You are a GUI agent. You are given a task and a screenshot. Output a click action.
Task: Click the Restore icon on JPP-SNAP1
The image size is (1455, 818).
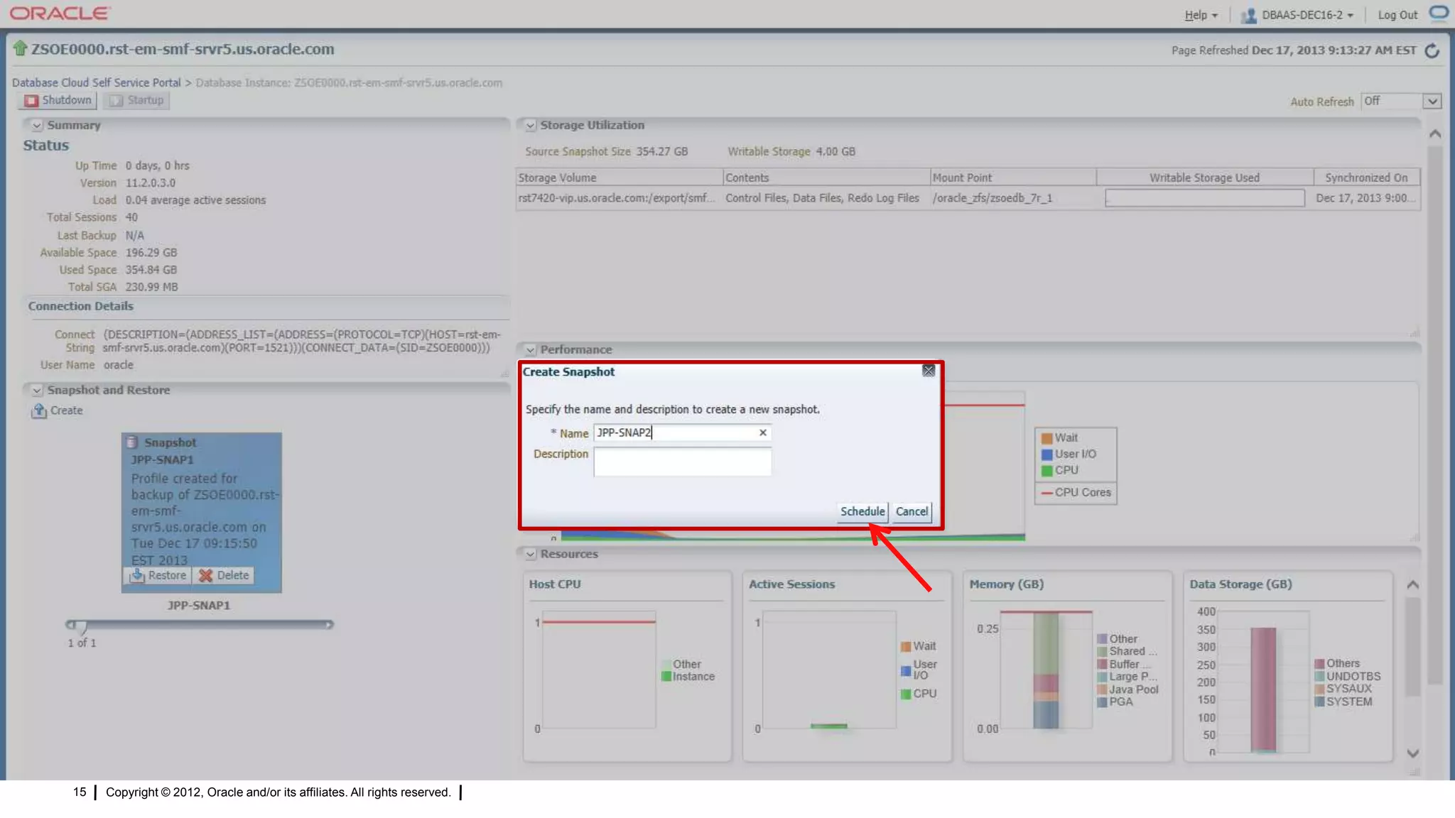click(137, 575)
